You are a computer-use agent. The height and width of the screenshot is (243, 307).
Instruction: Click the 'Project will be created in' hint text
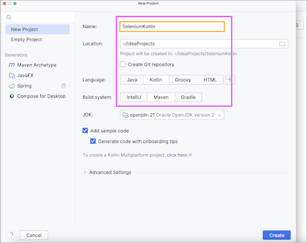pos(179,54)
